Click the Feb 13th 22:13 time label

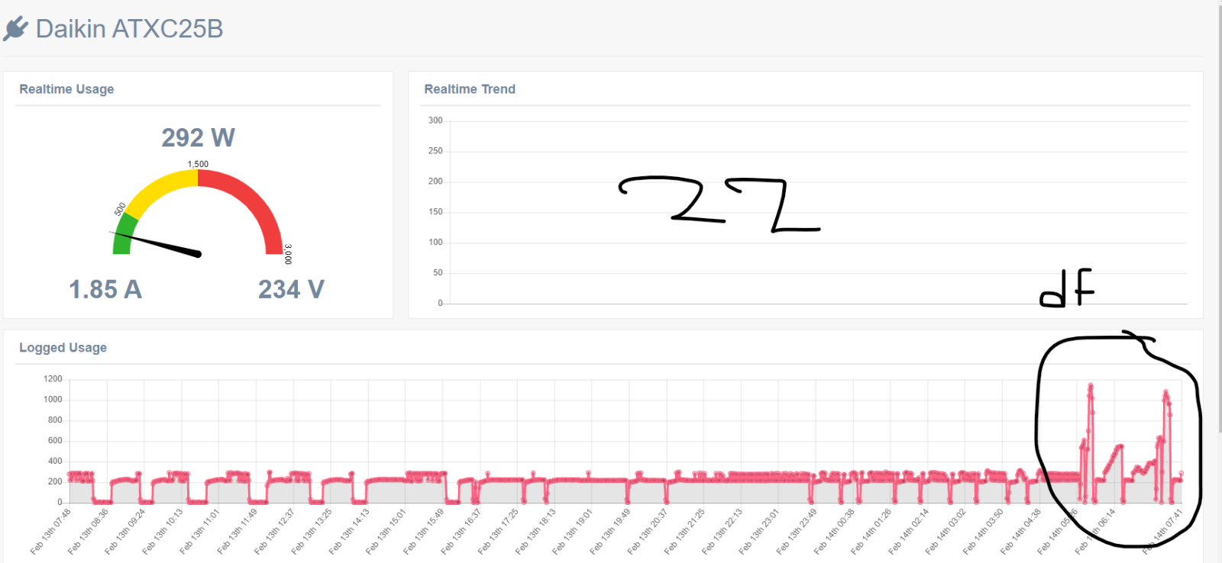tap(723, 532)
